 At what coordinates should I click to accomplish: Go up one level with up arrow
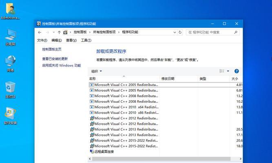[59, 32]
